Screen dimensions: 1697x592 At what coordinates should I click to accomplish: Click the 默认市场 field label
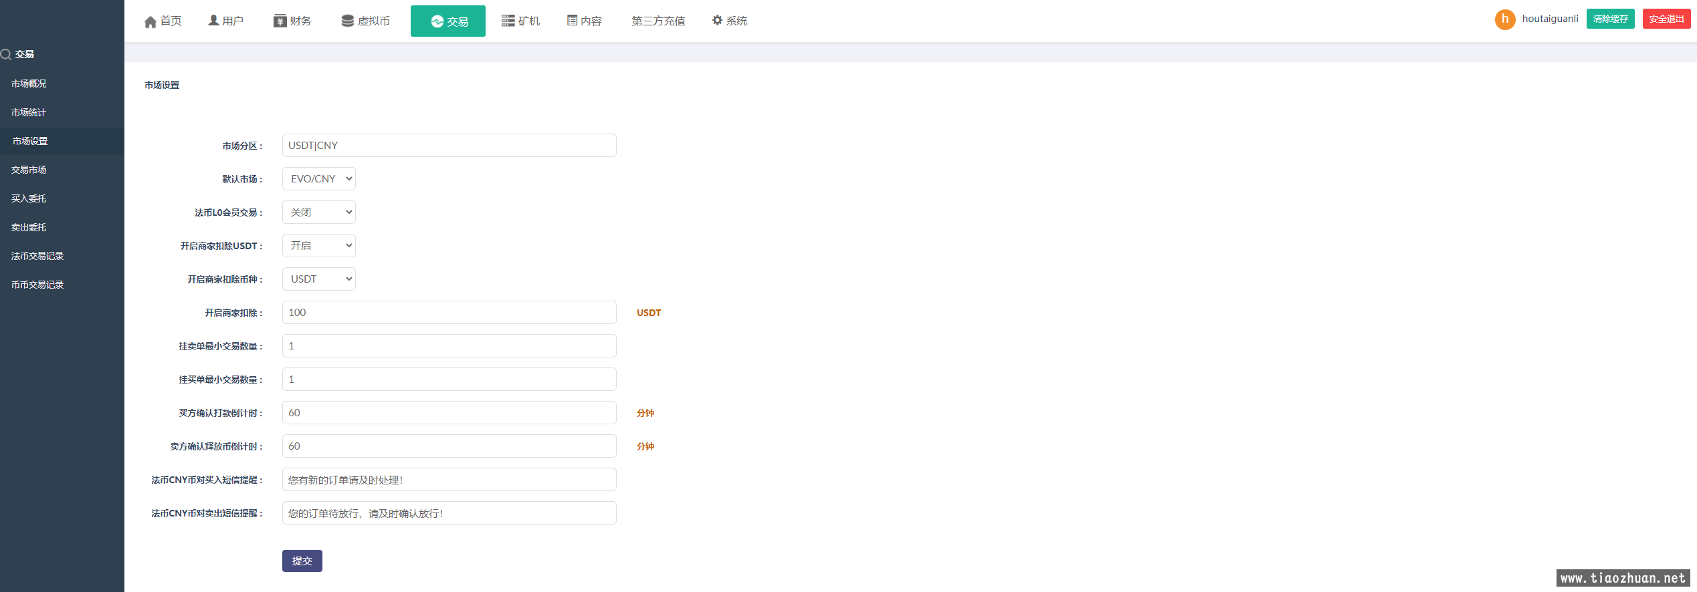point(242,179)
